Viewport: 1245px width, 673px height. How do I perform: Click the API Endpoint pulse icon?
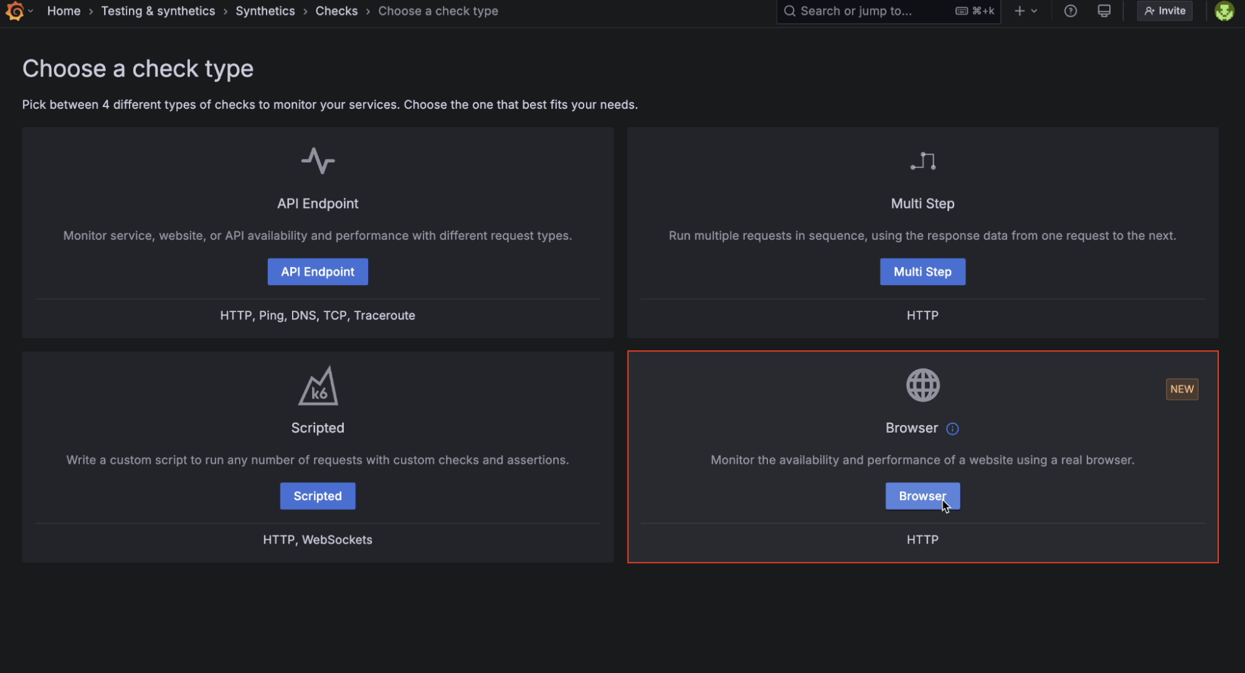(x=318, y=161)
